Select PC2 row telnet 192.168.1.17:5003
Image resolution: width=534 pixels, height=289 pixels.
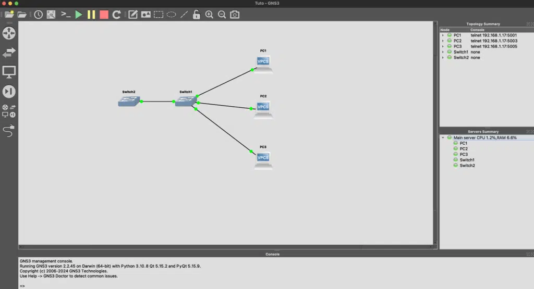[x=487, y=41]
